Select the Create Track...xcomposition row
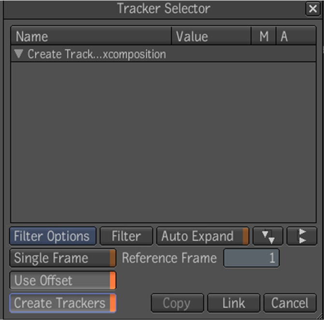 click(x=97, y=54)
